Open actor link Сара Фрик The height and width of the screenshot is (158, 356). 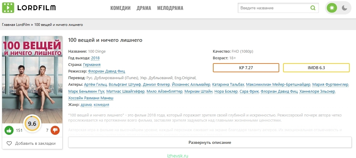tap(249, 91)
